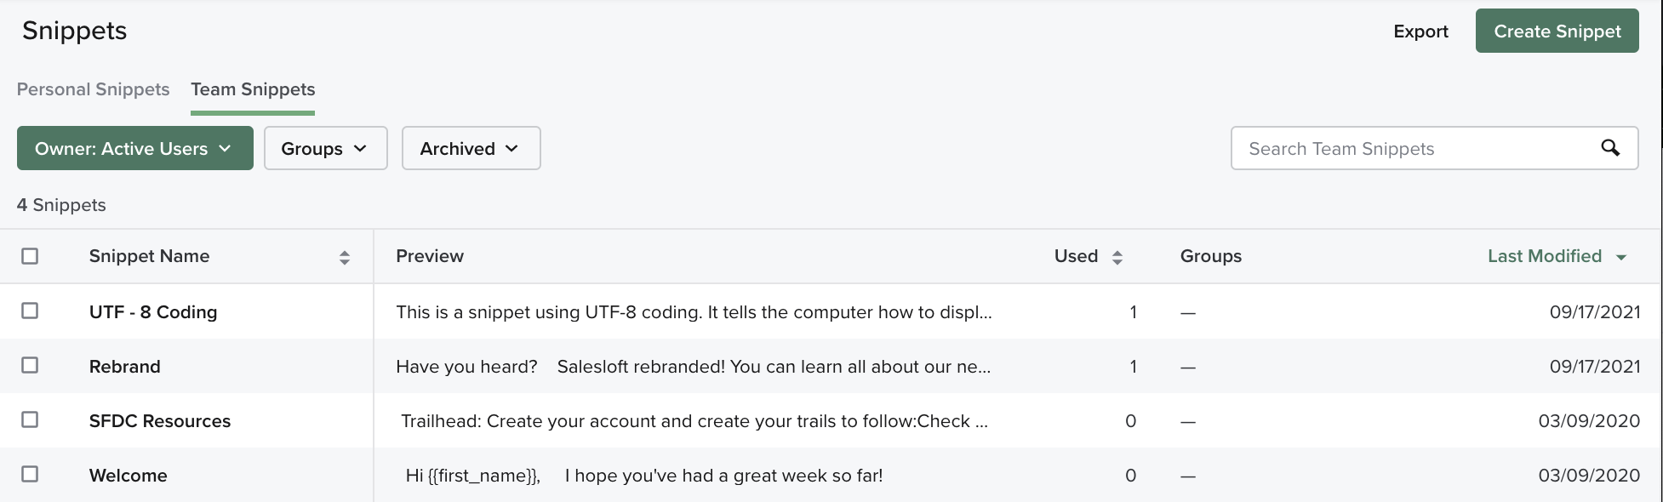Open the Welcome snippet
The image size is (1663, 502).
point(128,475)
